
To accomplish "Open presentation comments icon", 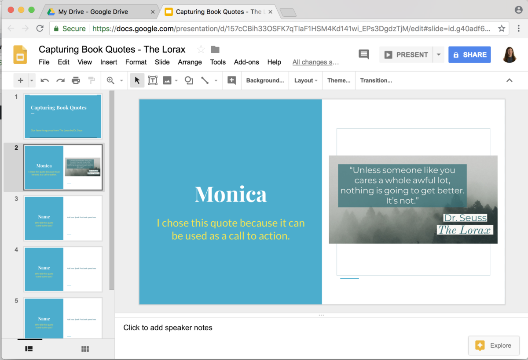I will (363, 54).
